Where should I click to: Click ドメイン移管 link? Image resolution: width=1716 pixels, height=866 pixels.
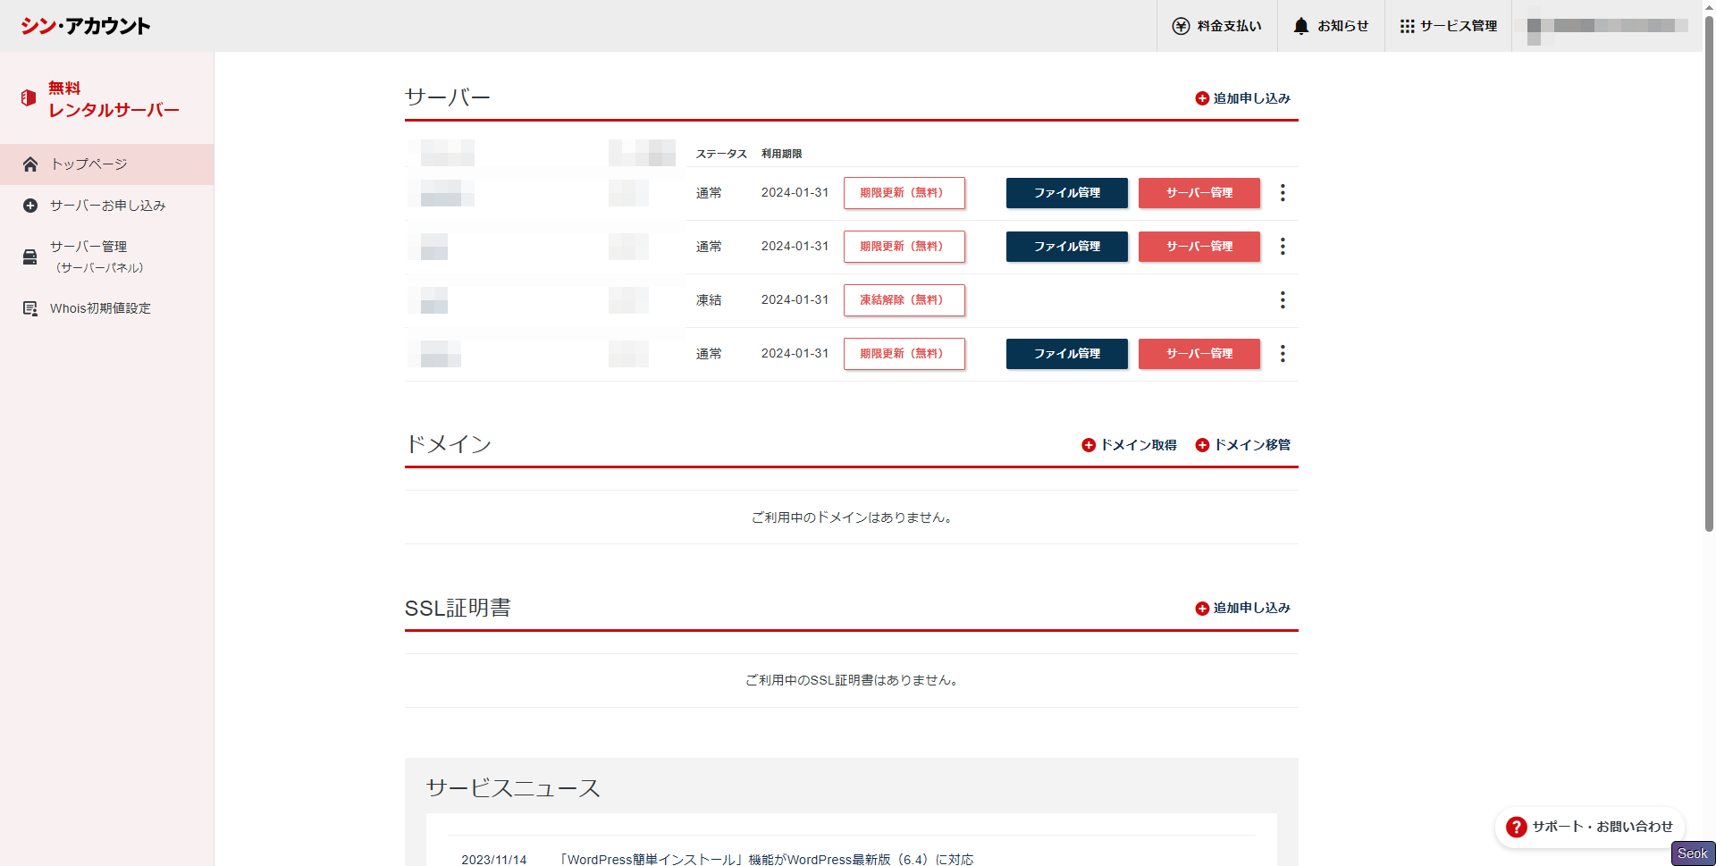tap(1243, 445)
